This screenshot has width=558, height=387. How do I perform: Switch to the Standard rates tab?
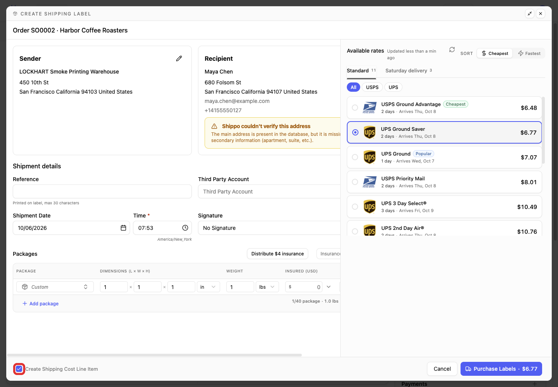click(361, 70)
